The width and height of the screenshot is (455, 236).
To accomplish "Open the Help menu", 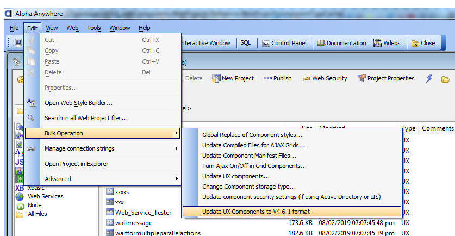I will pyautogui.click(x=144, y=28).
